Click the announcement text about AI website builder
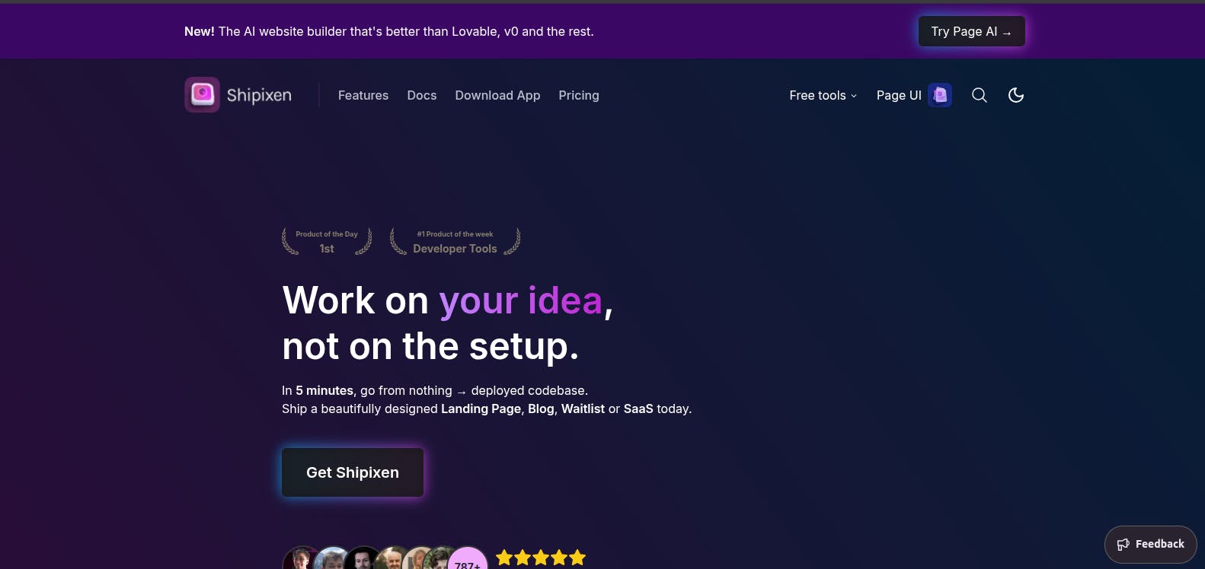1205x569 pixels. (x=388, y=31)
